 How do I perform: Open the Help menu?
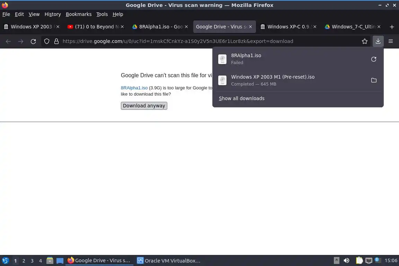[x=118, y=14]
